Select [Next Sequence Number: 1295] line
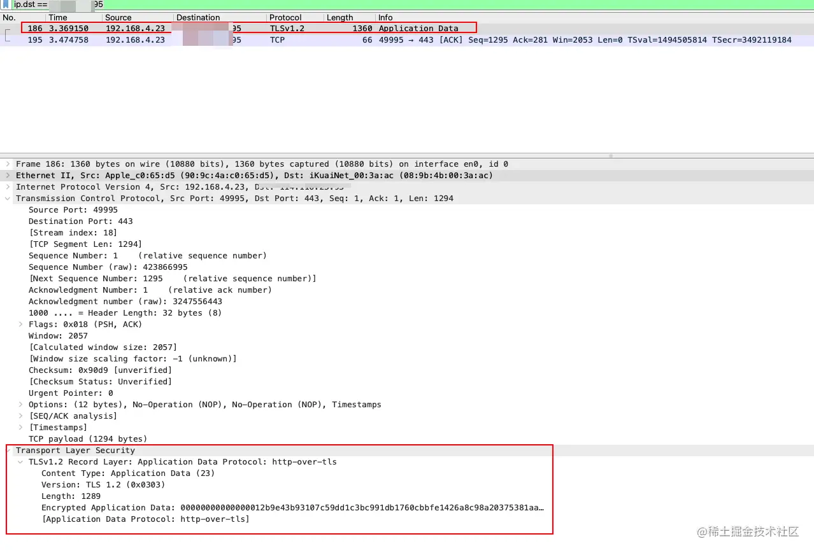The image size is (814, 553). 173,279
